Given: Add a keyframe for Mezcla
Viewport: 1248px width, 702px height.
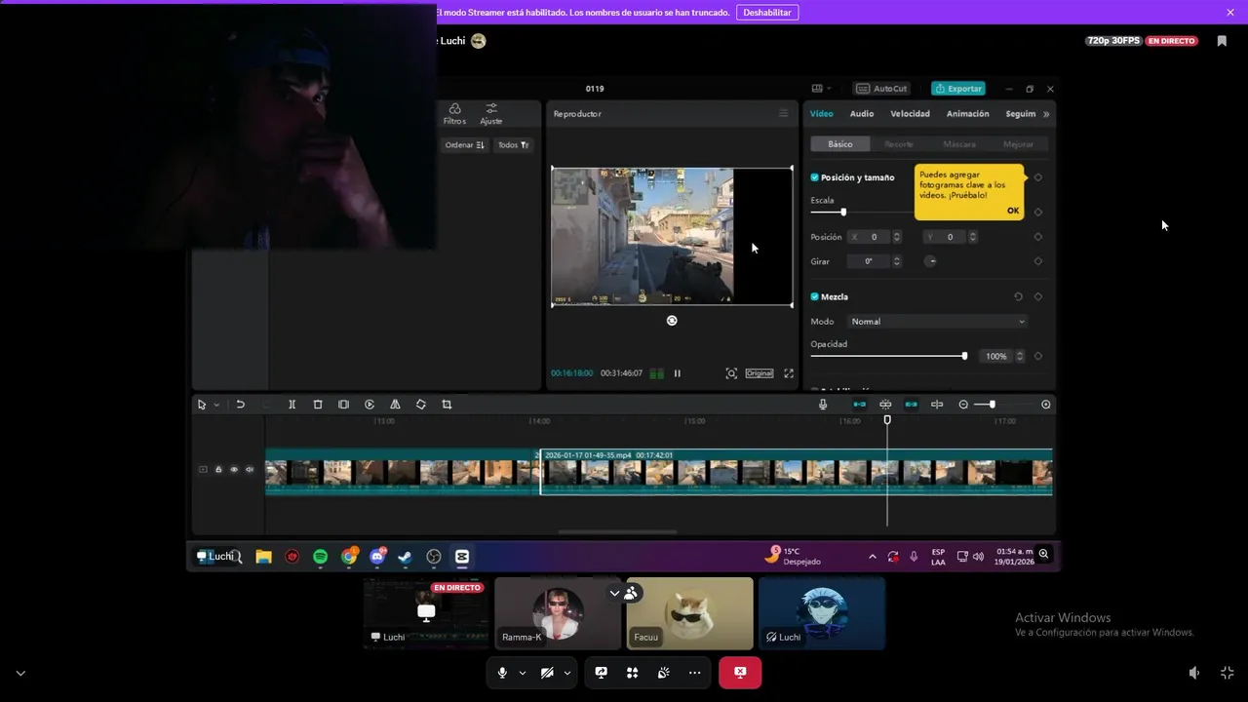Looking at the screenshot, I should 1038,296.
